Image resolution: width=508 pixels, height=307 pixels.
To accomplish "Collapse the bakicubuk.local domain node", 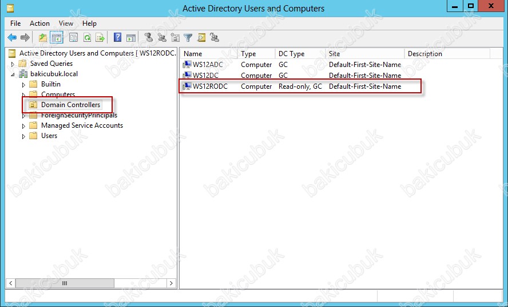I will pyautogui.click(x=13, y=74).
